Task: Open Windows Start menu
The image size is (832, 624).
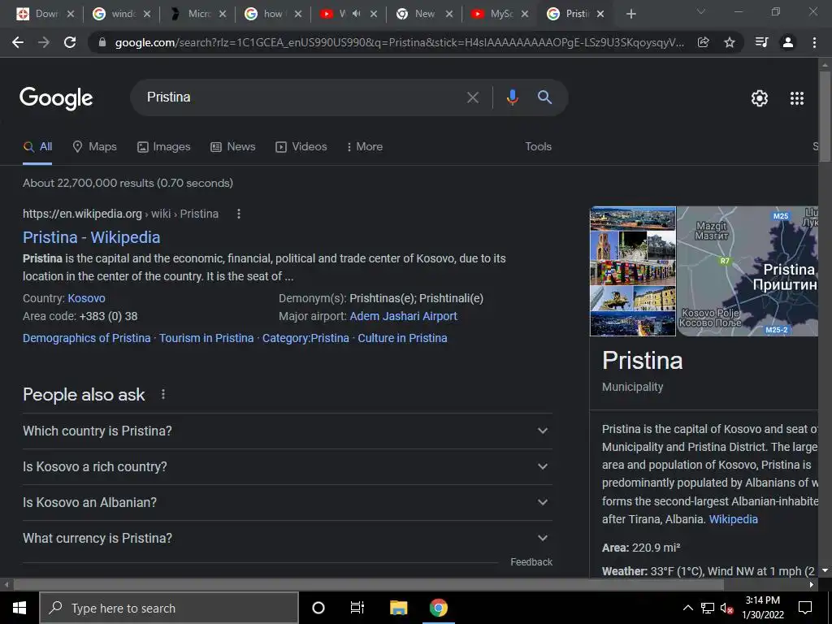Action: [x=19, y=608]
